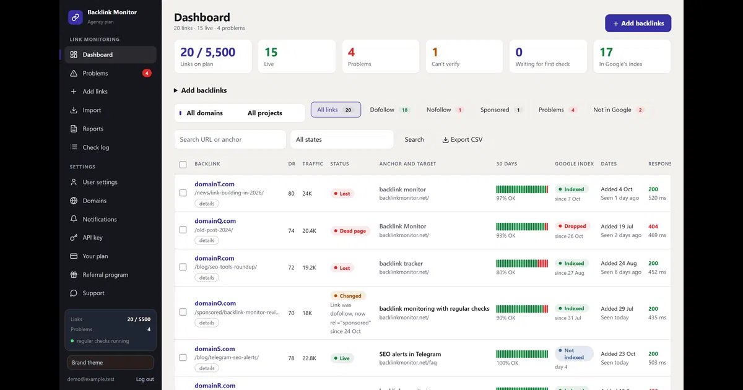Log out of the demo account
Screen dimensions: 743x390
145,379
